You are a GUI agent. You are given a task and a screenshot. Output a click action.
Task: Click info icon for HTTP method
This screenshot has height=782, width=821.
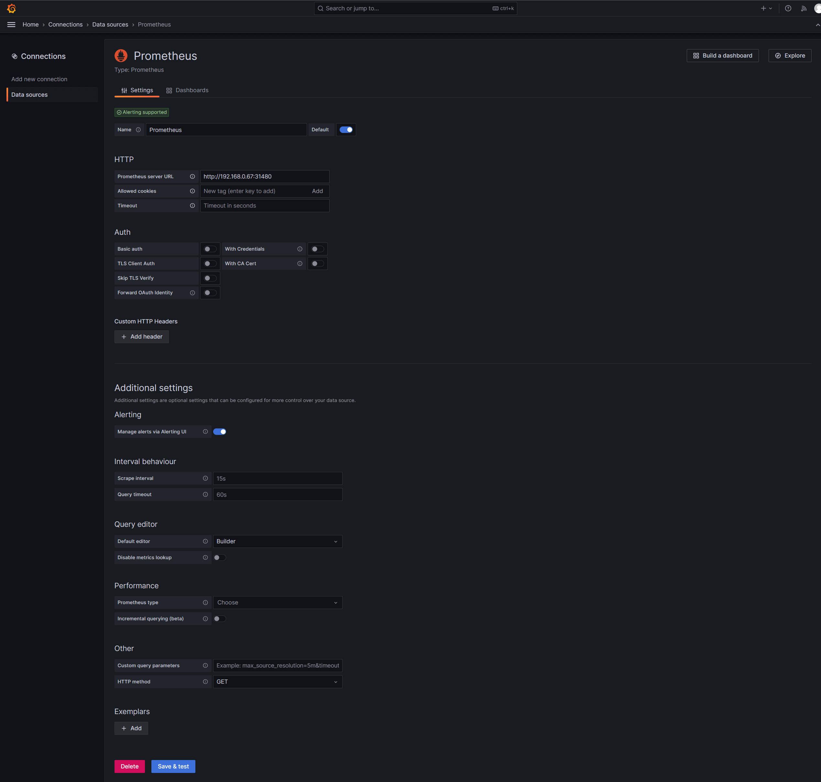(x=205, y=681)
